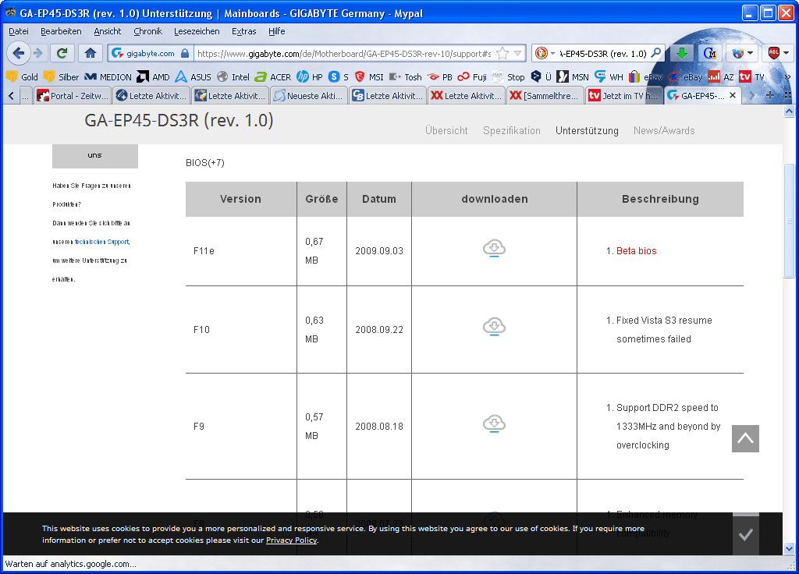This screenshot has height=574, width=799.
Task: Open the Chronik menu
Action: point(147,31)
